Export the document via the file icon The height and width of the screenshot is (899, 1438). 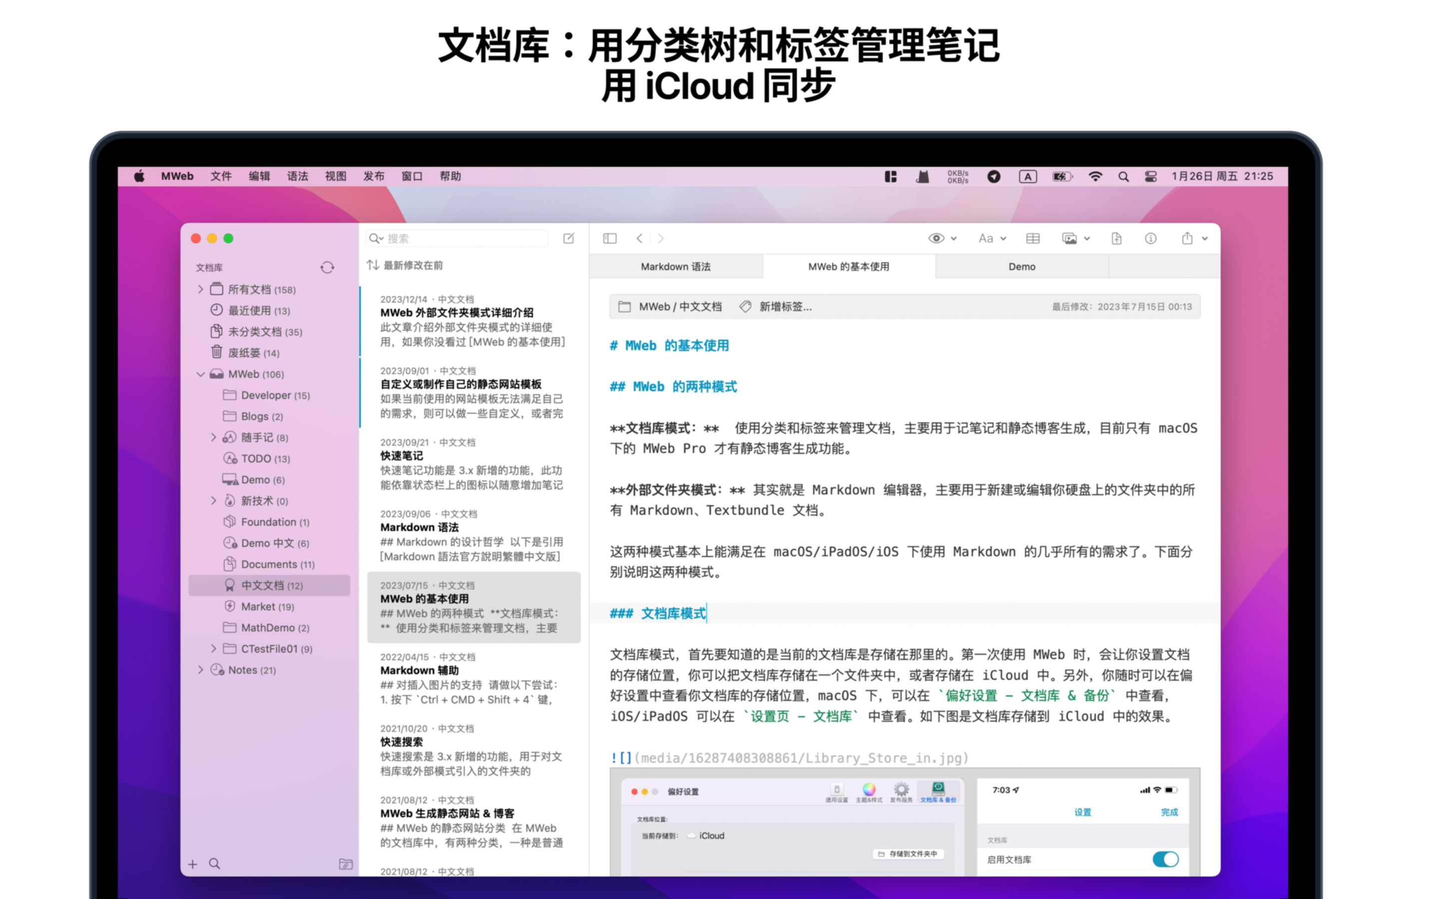tap(1116, 238)
